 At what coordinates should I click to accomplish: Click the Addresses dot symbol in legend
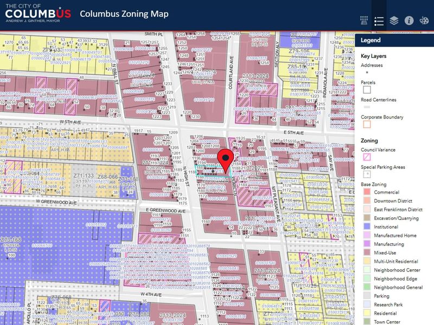point(367,73)
